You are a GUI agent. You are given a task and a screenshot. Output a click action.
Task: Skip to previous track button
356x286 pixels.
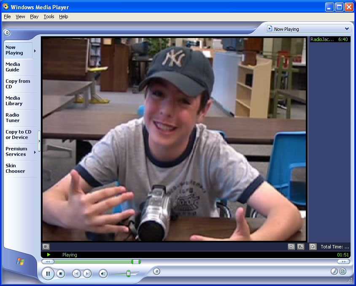(x=76, y=274)
